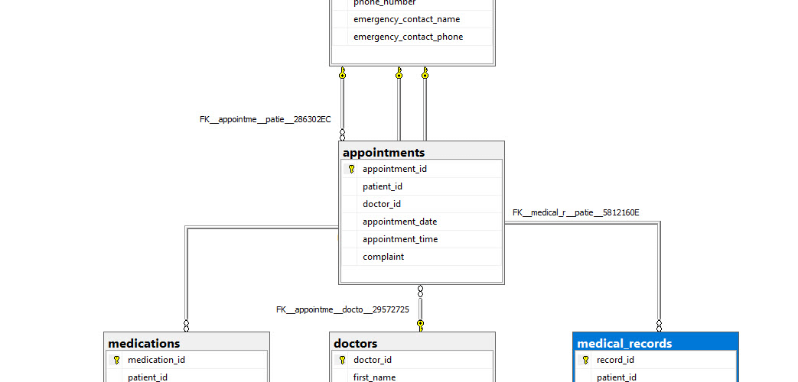Click the primary key icon beside appointment_id
The image size is (798, 382).
click(x=351, y=169)
